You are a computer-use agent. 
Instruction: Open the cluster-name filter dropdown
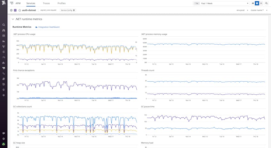pyautogui.click(x=259, y=10)
